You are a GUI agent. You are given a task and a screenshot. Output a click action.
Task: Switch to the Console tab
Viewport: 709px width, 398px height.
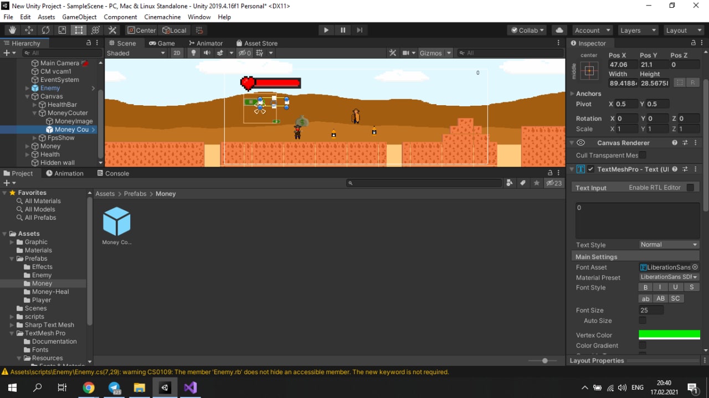113,173
